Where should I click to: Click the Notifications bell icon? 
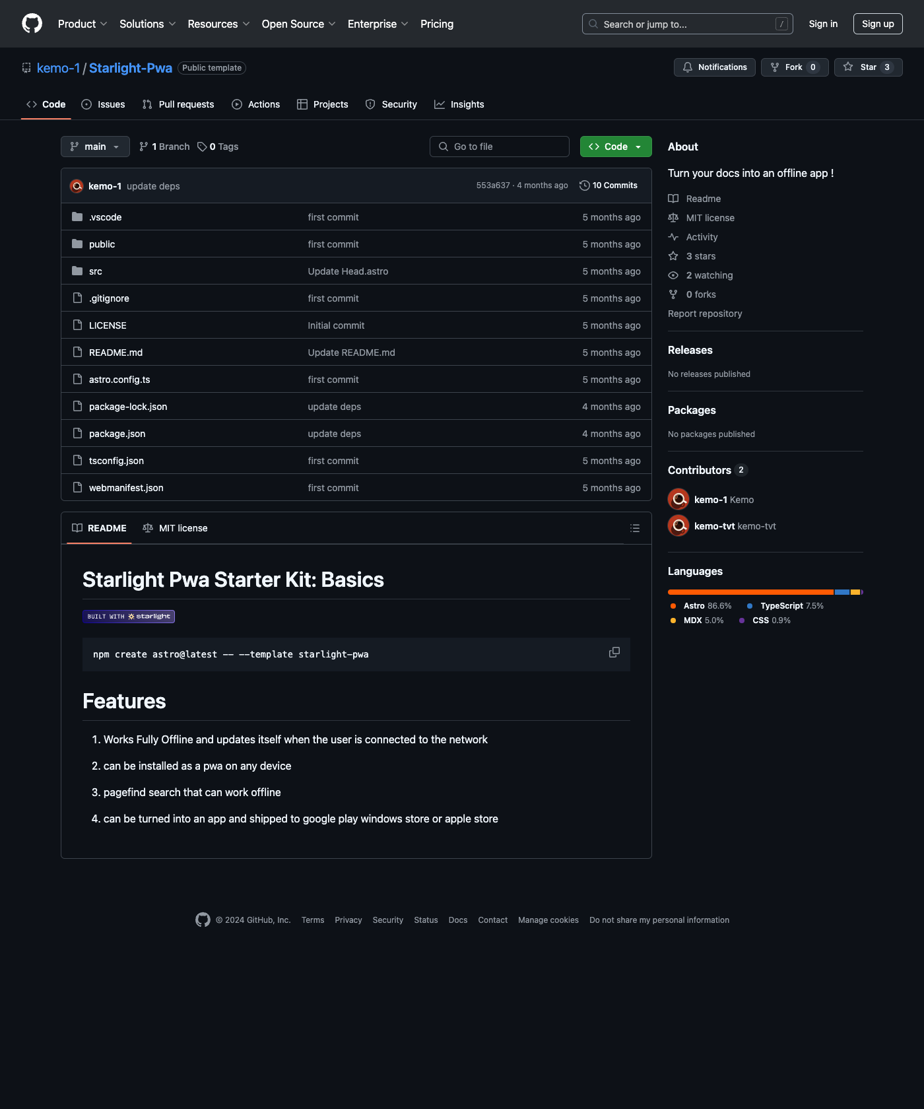point(688,67)
